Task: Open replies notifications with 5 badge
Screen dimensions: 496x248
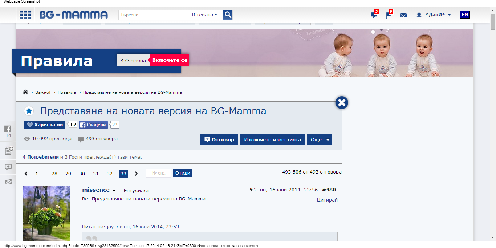Action: (374, 15)
